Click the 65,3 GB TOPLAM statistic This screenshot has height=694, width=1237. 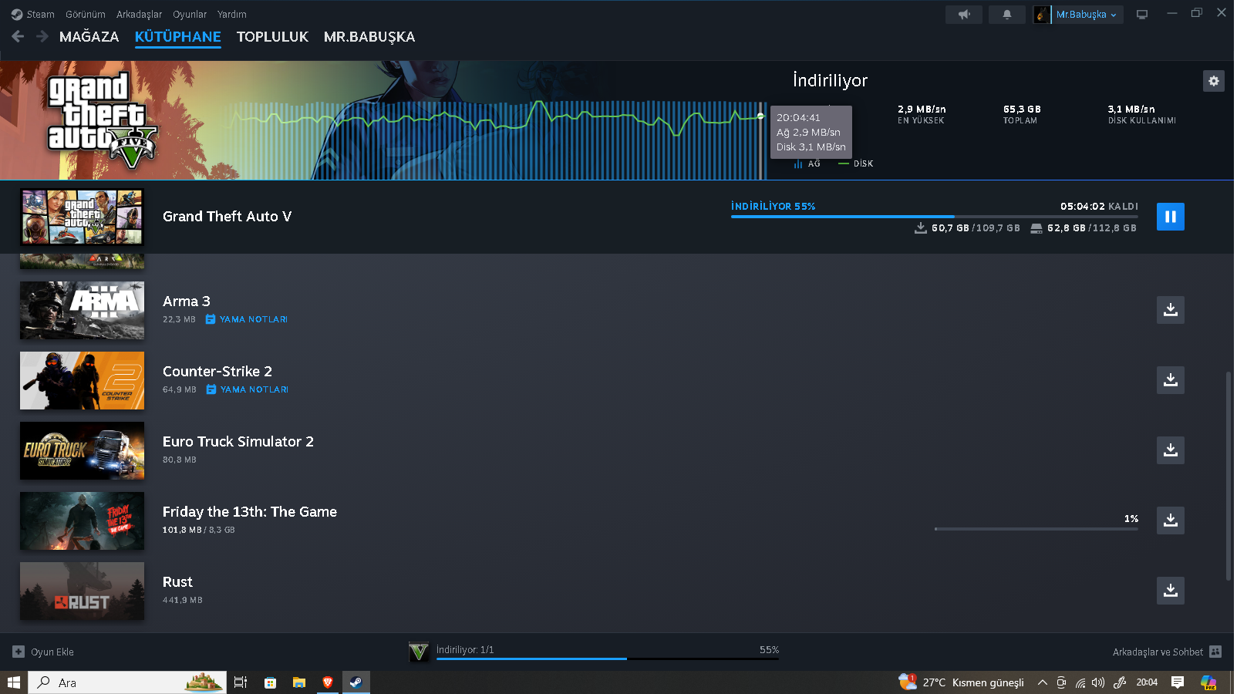(x=1022, y=114)
